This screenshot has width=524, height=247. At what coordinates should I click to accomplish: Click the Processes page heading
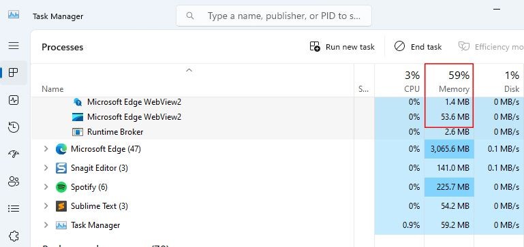pos(62,47)
